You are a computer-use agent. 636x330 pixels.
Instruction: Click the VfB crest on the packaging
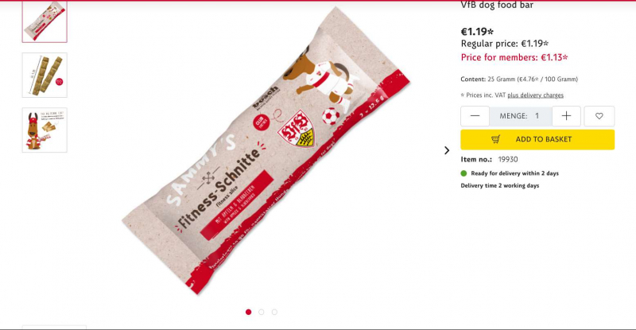pyautogui.click(x=296, y=129)
